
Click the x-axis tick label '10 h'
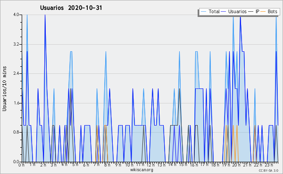coord(129,165)
